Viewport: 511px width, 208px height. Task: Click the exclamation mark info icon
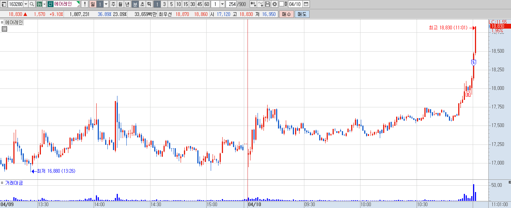[x=85, y=4]
